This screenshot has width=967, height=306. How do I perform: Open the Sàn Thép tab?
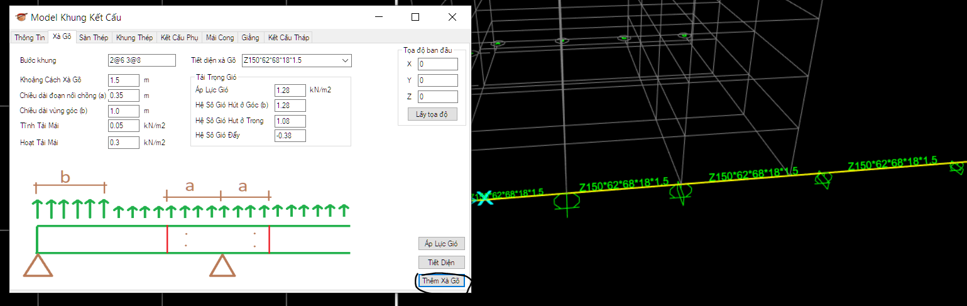click(x=94, y=38)
